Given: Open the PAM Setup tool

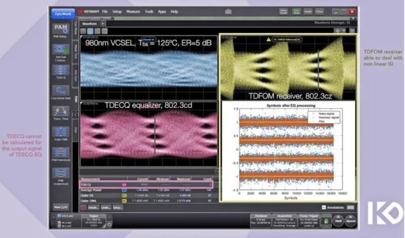Looking at the screenshot, I should click(x=61, y=29).
